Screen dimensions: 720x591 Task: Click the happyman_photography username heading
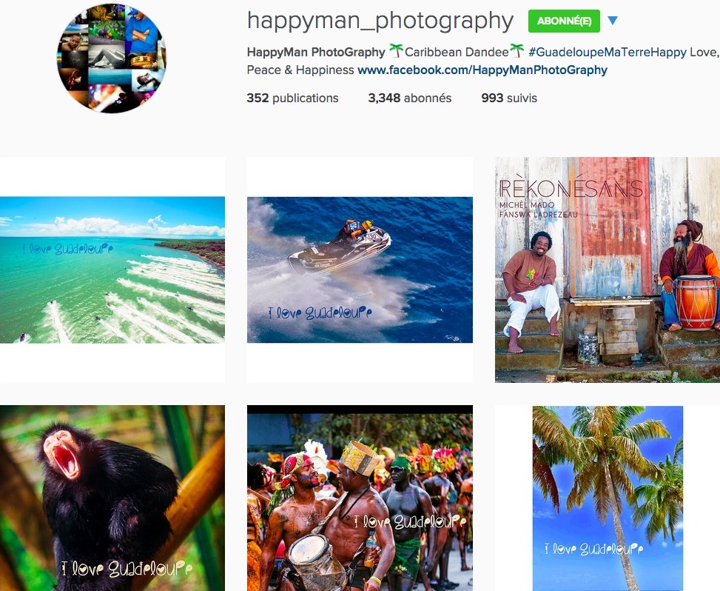click(380, 21)
